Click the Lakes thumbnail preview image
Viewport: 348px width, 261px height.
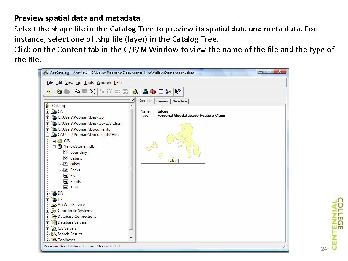click(x=173, y=142)
